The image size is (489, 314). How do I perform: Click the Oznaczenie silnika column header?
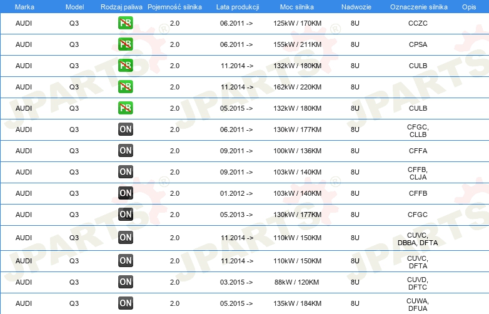pos(418,7)
